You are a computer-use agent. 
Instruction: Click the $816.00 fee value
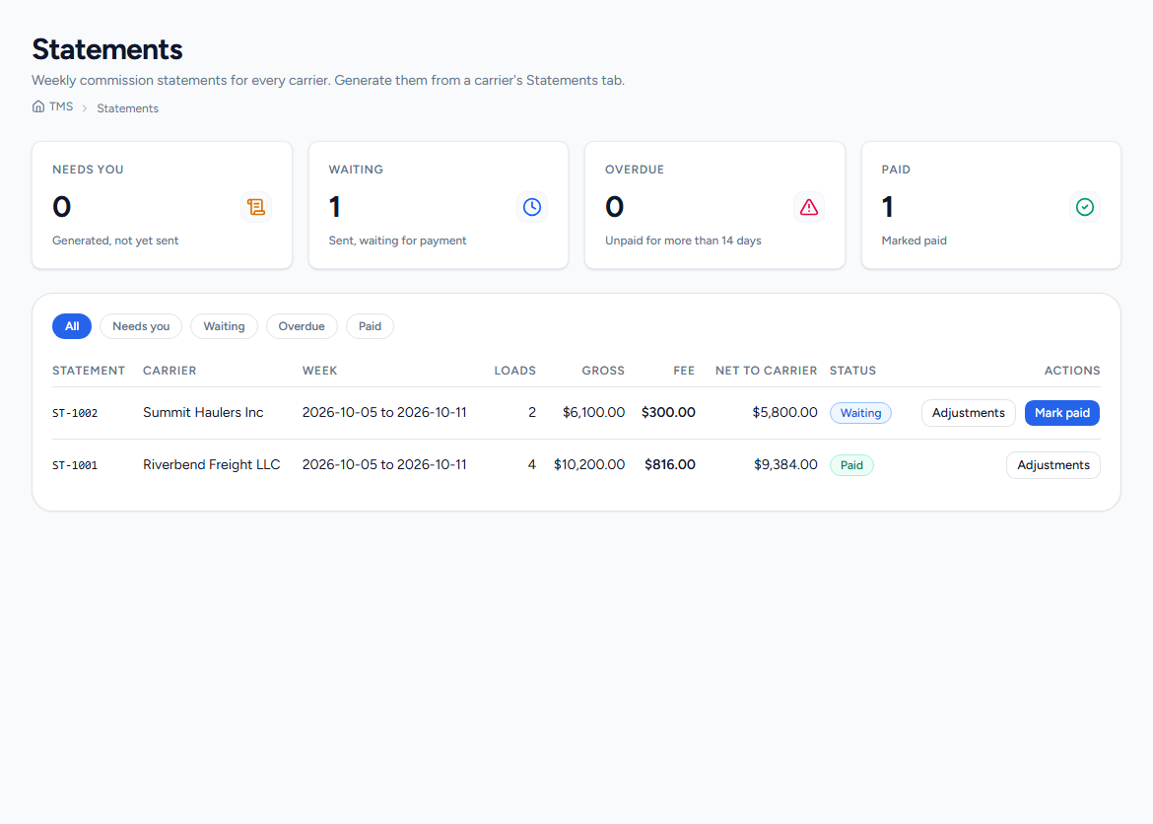coord(670,464)
